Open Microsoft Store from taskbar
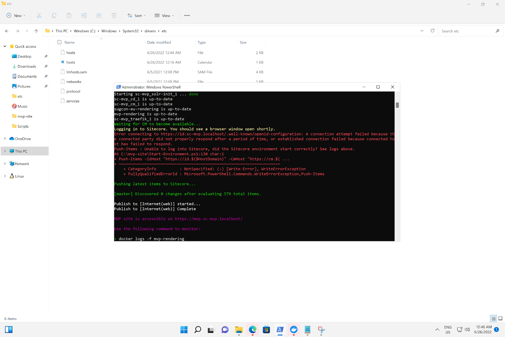The height and width of the screenshot is (337, 505). click(266, 330)
